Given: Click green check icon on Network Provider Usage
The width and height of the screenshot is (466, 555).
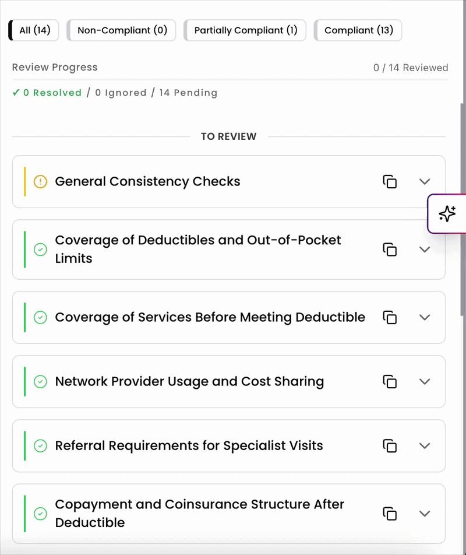Looking at the screenshot, I should pos(40,381).
